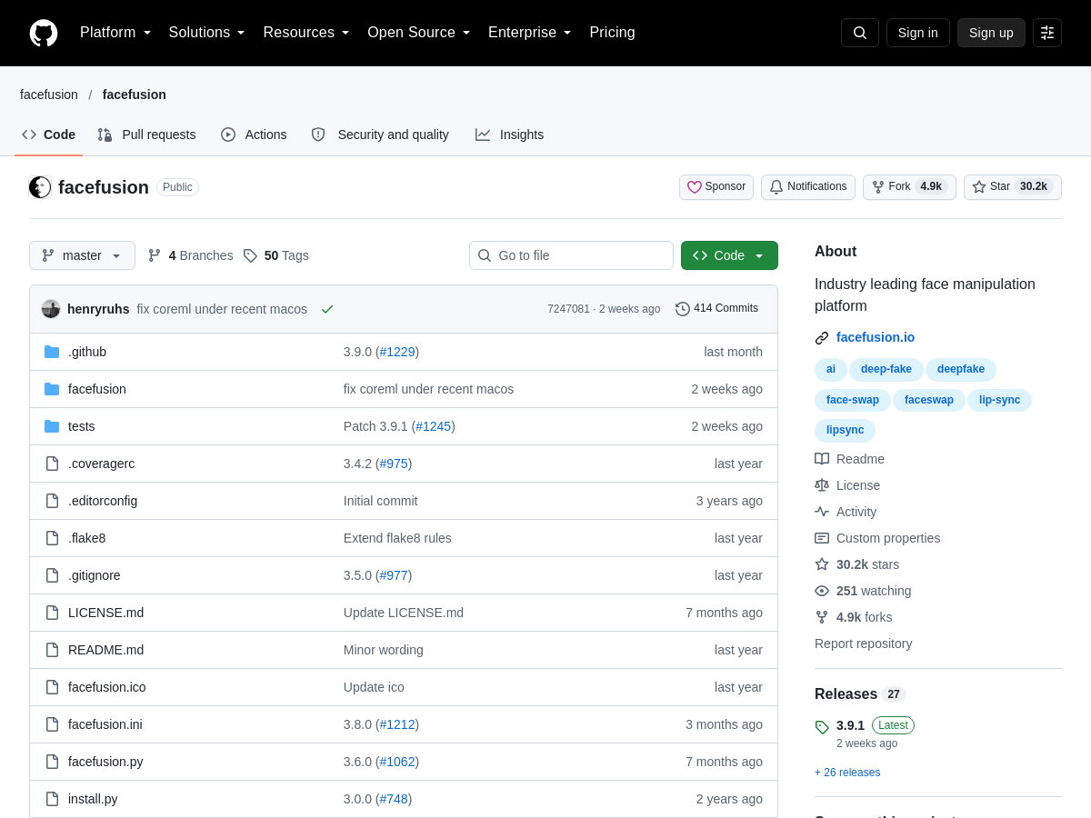The image size is (1091, 818).
Task: Switch to the Insights tab
Action: pyautogui.click(x=509, y=135)
